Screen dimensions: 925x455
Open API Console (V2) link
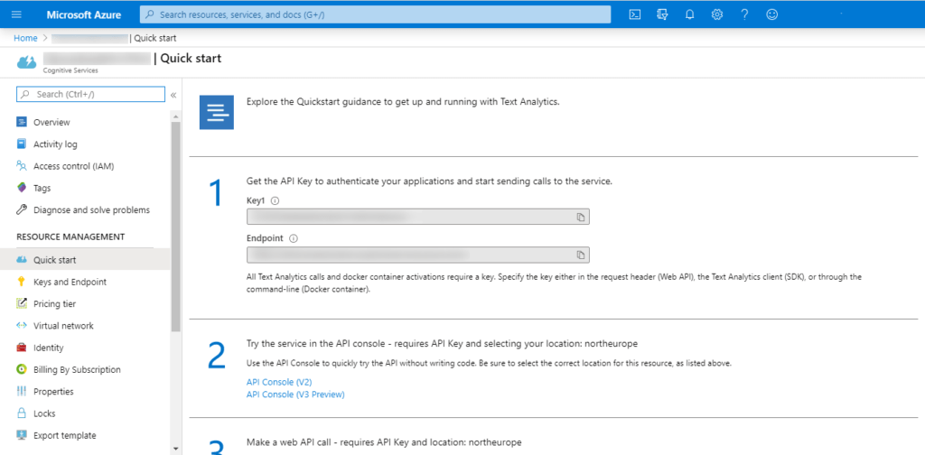[279, 382]
